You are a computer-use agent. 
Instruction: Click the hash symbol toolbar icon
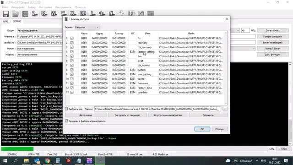point(112,13)
